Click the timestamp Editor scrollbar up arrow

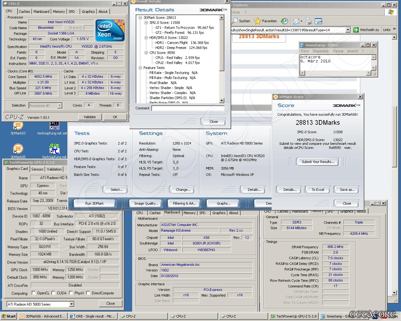click(x=373, y=57)
